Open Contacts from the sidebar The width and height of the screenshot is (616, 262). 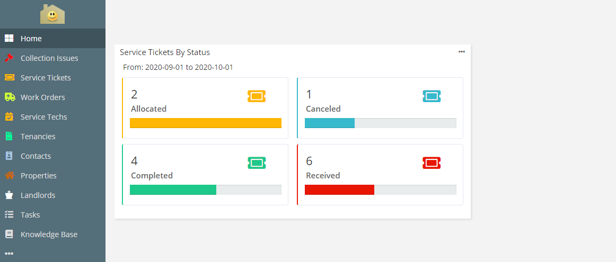tap(36, 156)
